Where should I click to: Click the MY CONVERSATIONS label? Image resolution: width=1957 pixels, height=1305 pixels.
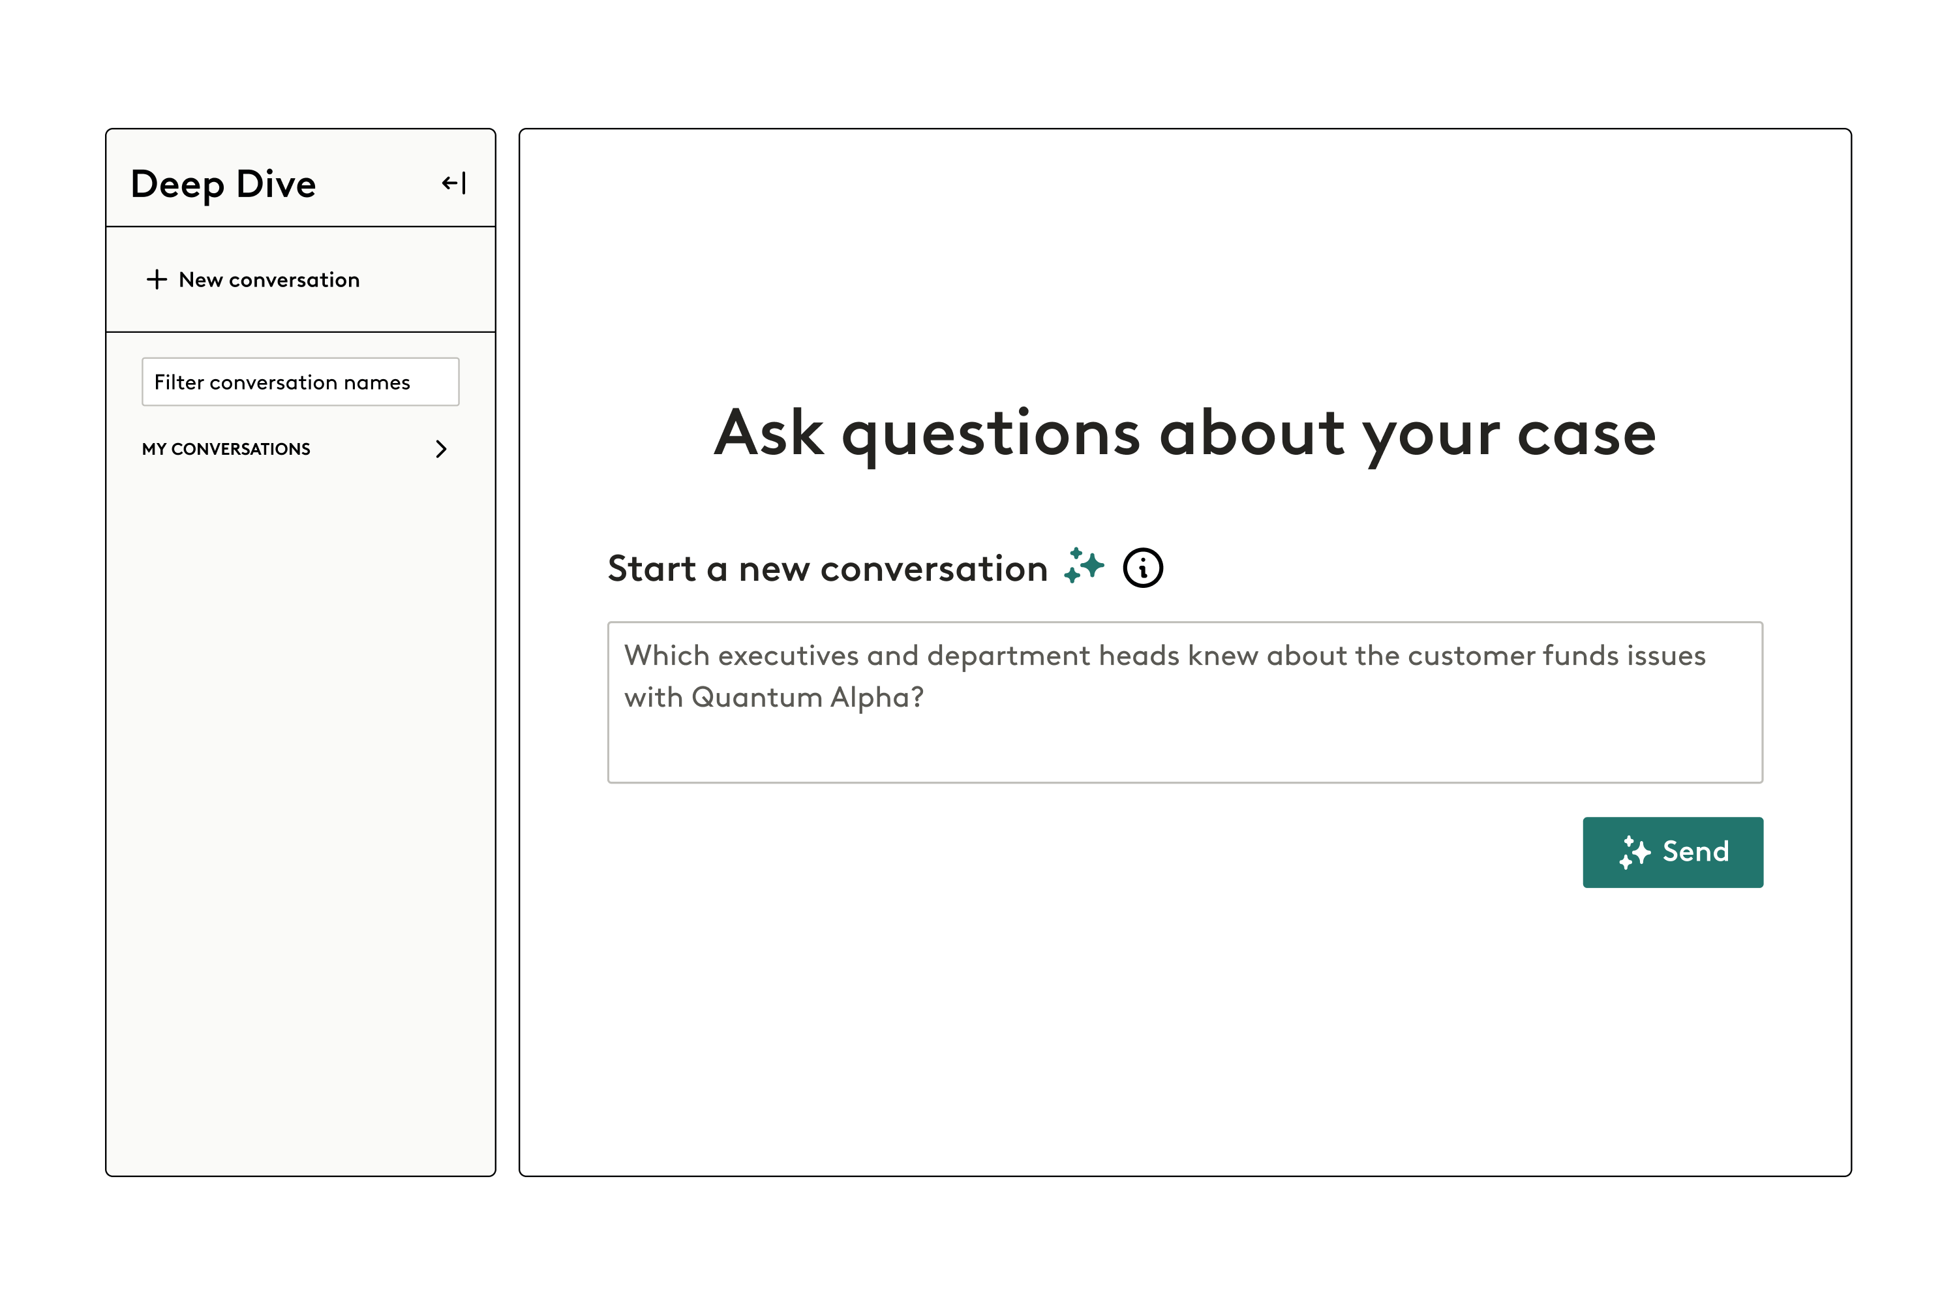[226, 450]
